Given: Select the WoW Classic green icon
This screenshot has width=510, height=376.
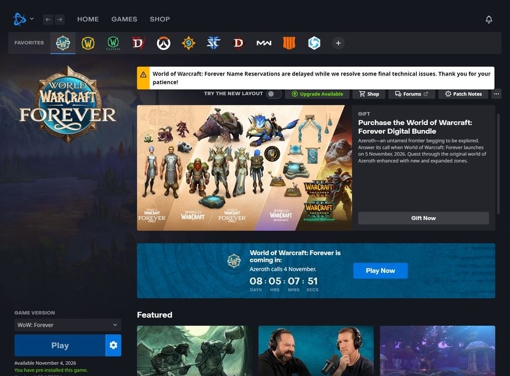Looking at the screenshot, I should (x=113, y=43).
